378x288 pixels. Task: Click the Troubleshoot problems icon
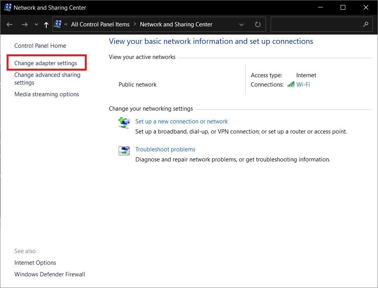point(124,151)
